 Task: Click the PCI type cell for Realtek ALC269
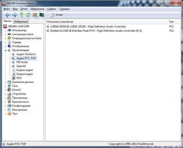tap(171, 31)
